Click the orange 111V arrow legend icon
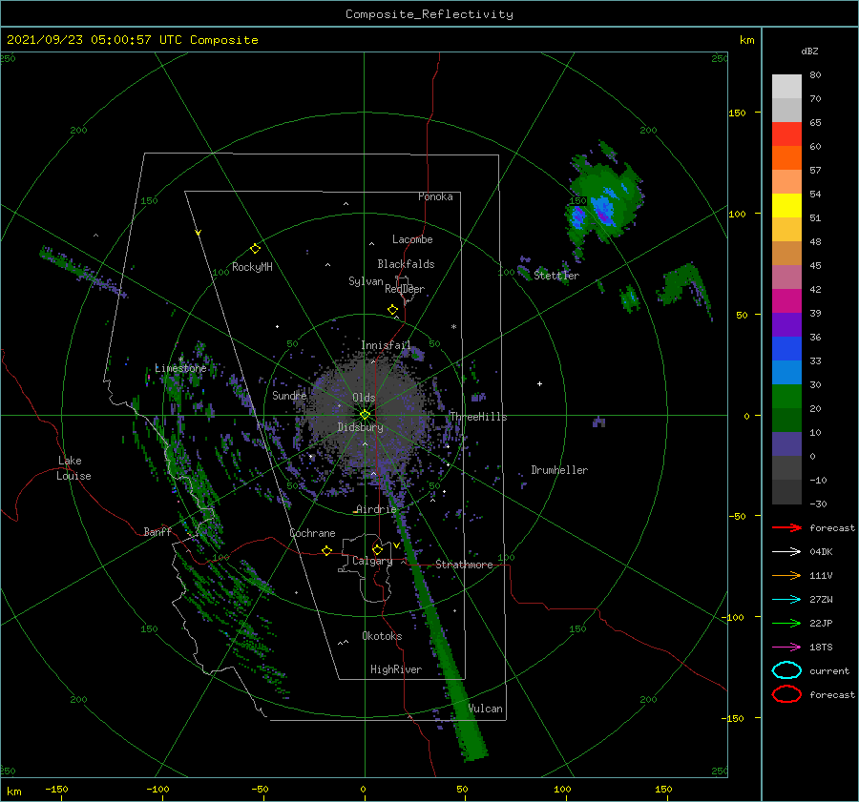 (x=786, y=575)
